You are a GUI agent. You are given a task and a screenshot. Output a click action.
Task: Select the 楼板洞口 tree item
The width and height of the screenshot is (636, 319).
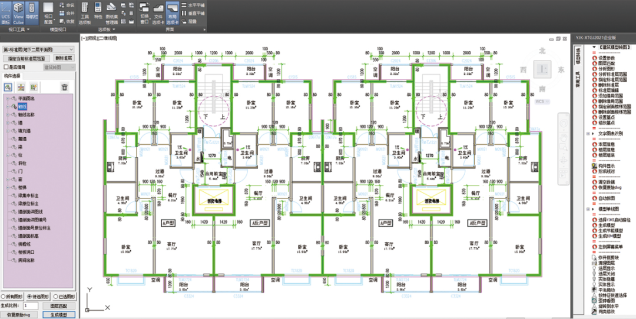26,252
